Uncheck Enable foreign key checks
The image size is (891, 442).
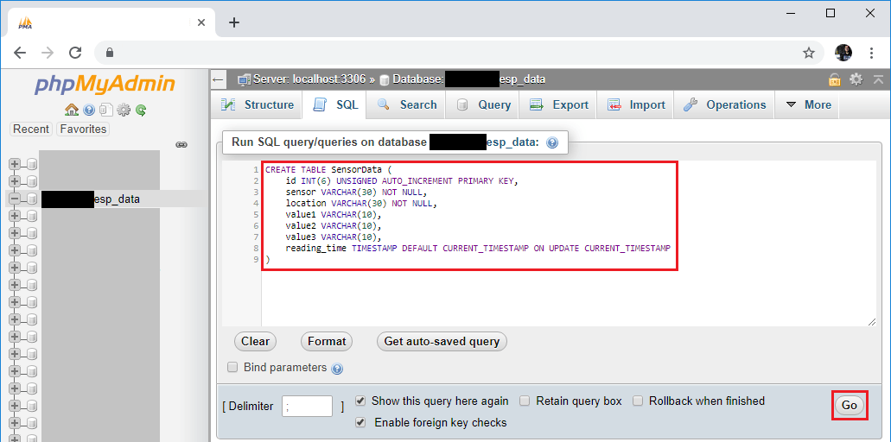(360, 423)
